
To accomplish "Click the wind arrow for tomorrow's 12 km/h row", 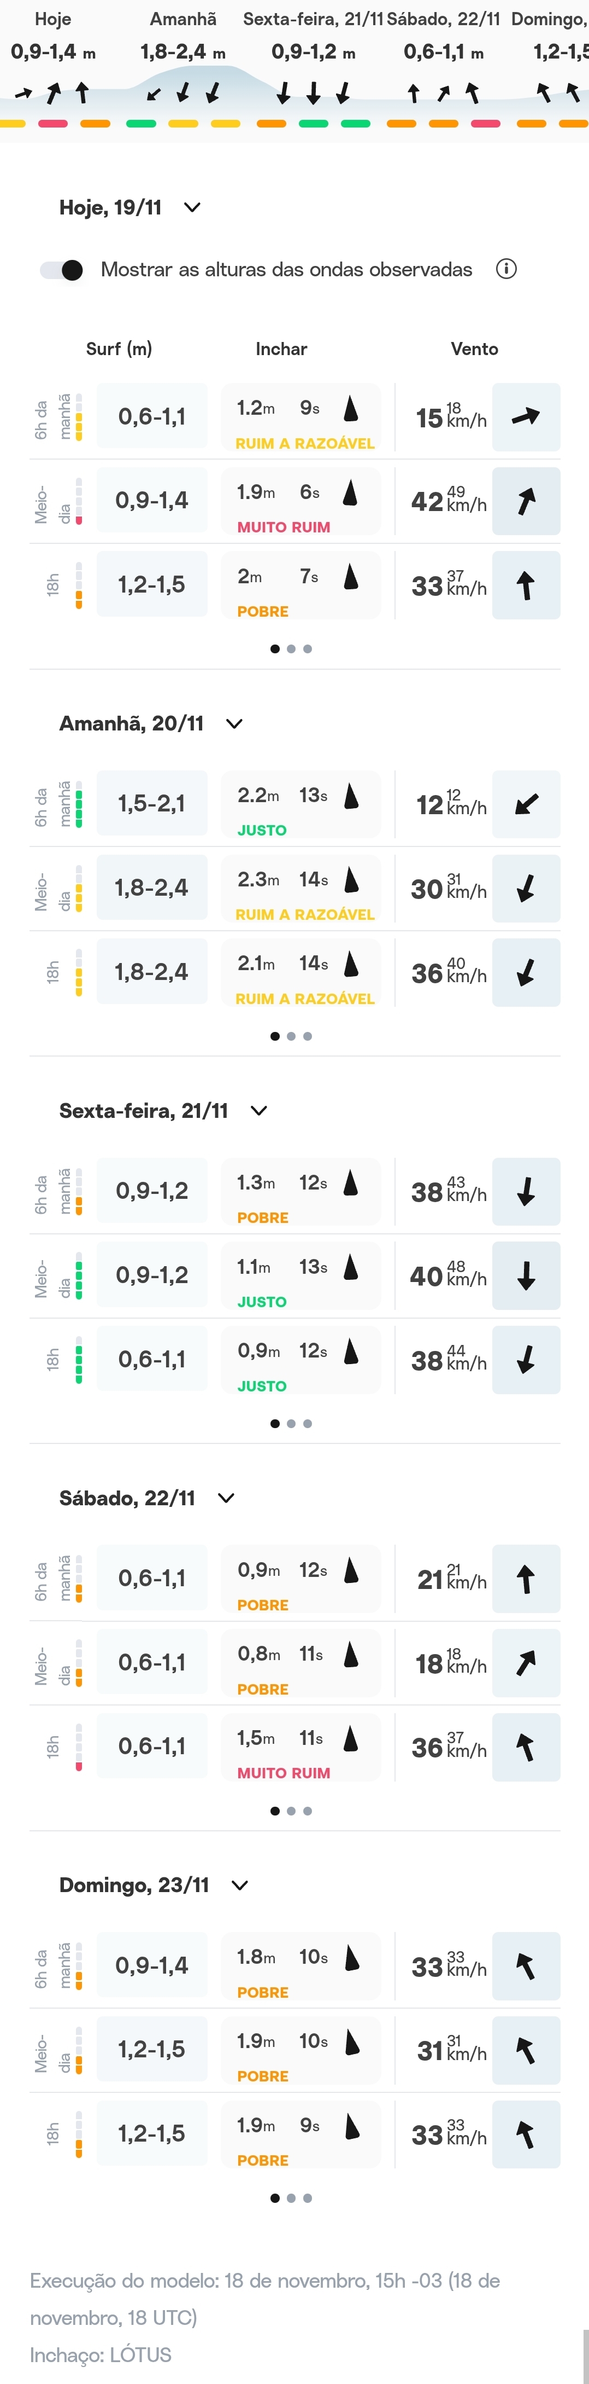I will 525,804.
